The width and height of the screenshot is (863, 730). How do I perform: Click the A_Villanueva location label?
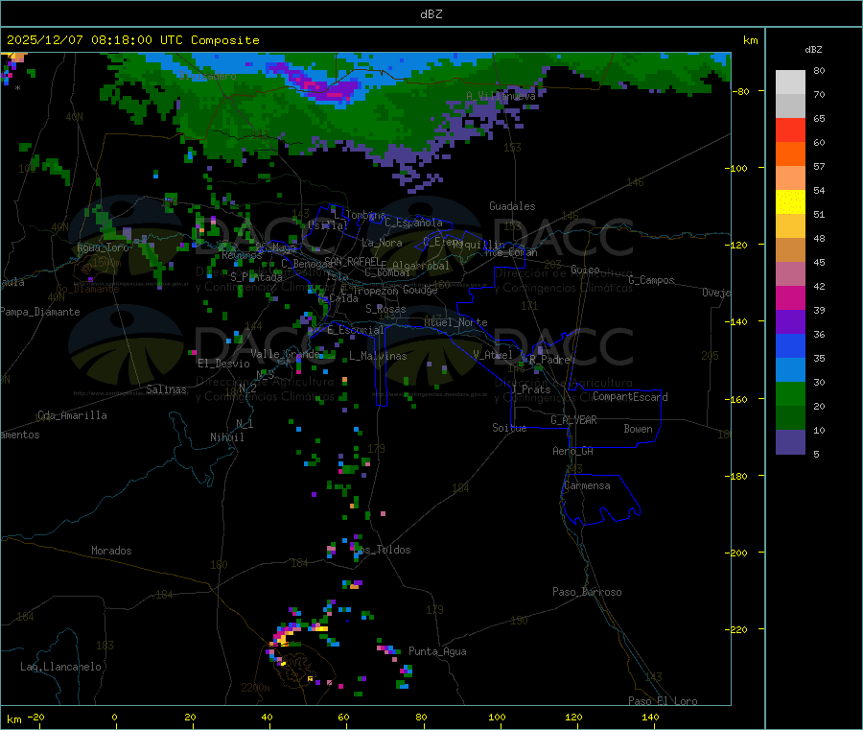(x=501, y=96)
